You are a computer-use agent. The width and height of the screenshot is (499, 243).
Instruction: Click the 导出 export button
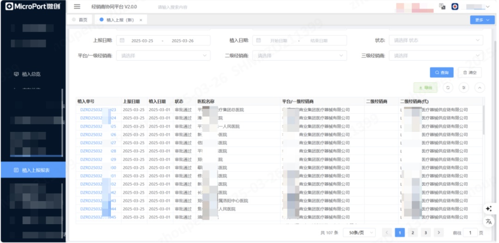tap(425, 88)
